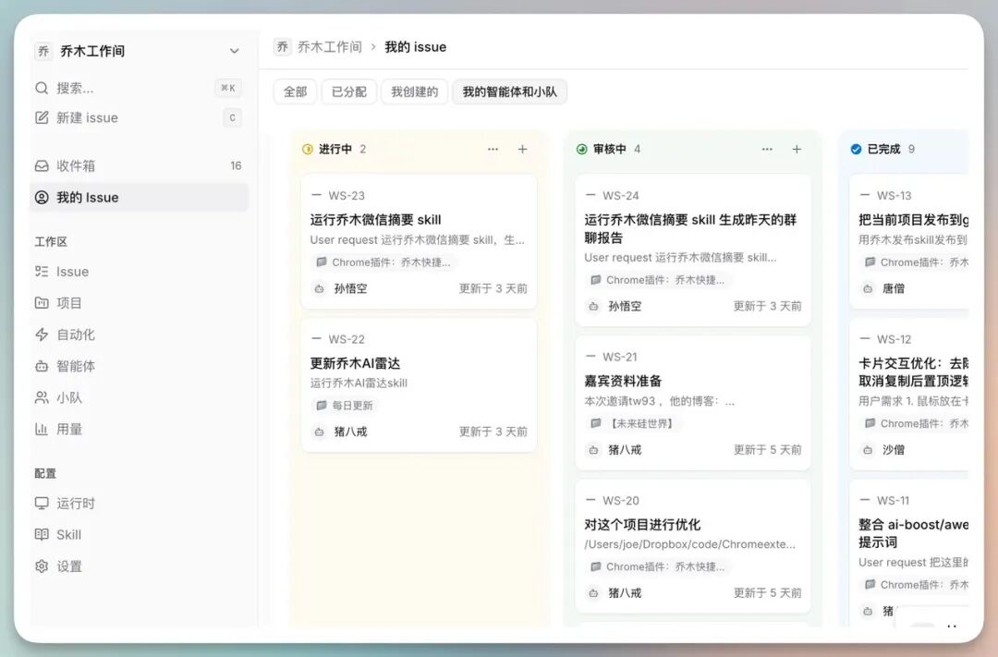Click the Skill book icon
Viewport: 998px width, 657px height.
coord(42,535)
